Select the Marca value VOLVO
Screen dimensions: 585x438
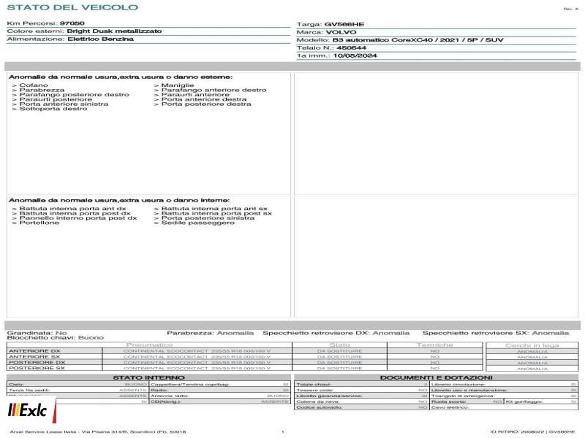341,32
